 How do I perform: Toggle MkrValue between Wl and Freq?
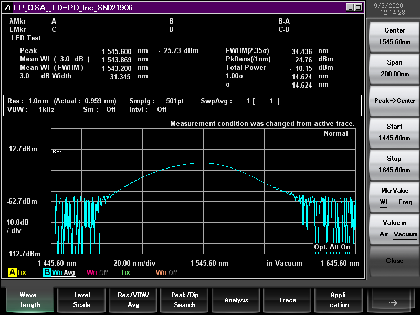pyautogui.click(x=394, y=196)
